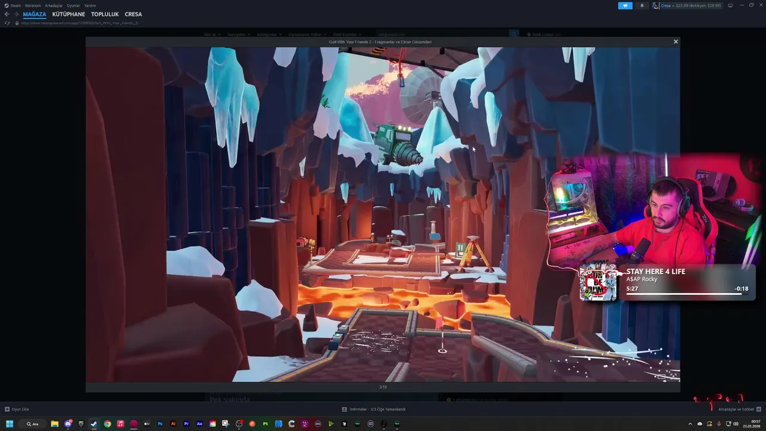Open File Explorer from the taskbar

click(x=54, y=424)
